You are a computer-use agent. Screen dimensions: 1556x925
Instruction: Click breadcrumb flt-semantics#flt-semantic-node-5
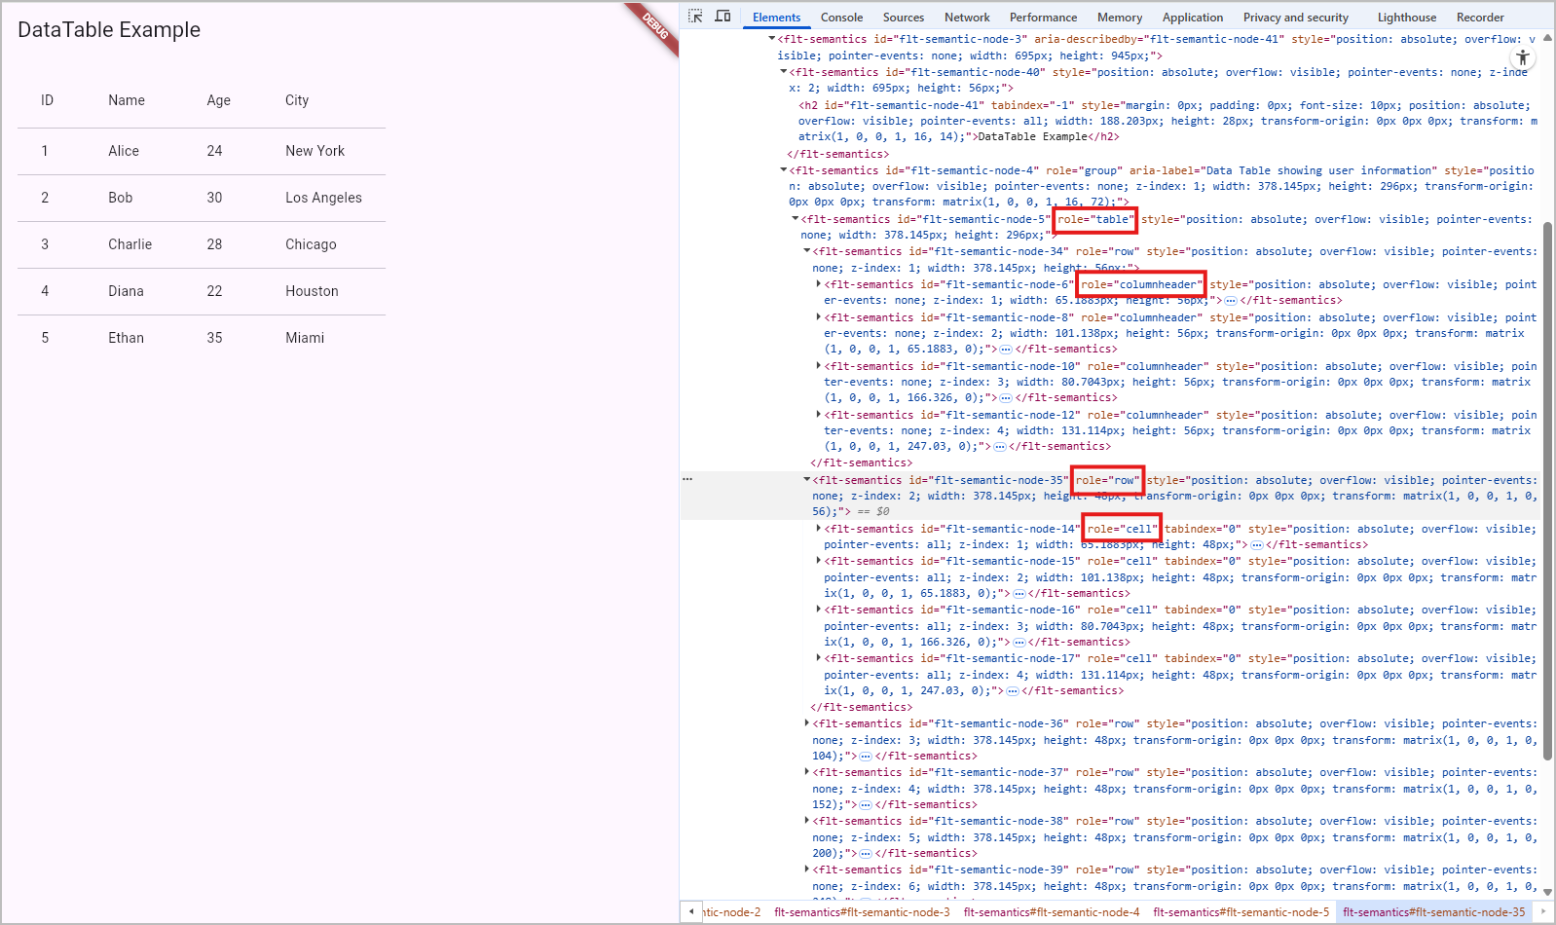point(1241,912)
